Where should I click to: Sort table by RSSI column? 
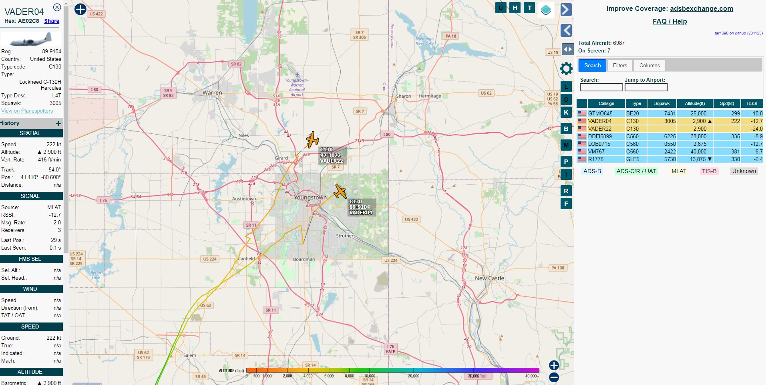(x=752, y=103)
